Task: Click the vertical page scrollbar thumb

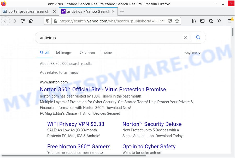Action: click(233, 32)
